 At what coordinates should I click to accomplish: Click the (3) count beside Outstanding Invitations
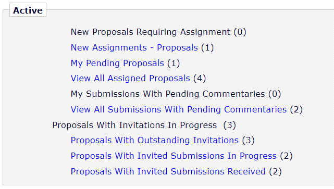[x=248, y=141]
